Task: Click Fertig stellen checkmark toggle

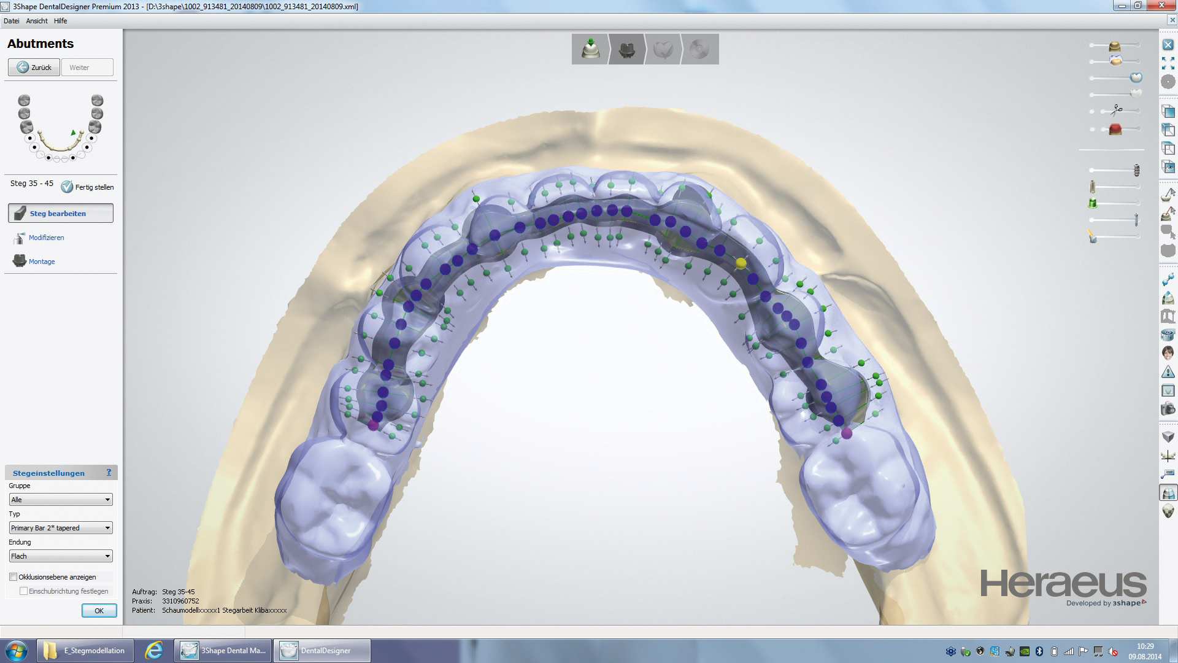Action: [x=67, y=187]
